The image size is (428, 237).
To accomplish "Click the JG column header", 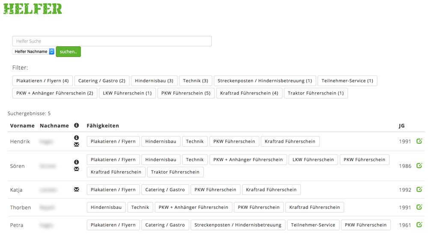I will 401,126.
